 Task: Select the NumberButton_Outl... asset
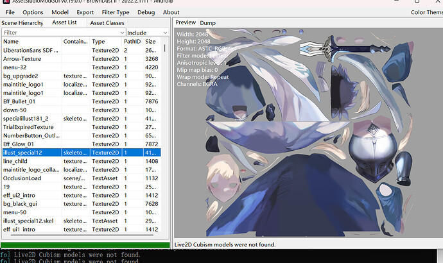[x=82, y=135]
